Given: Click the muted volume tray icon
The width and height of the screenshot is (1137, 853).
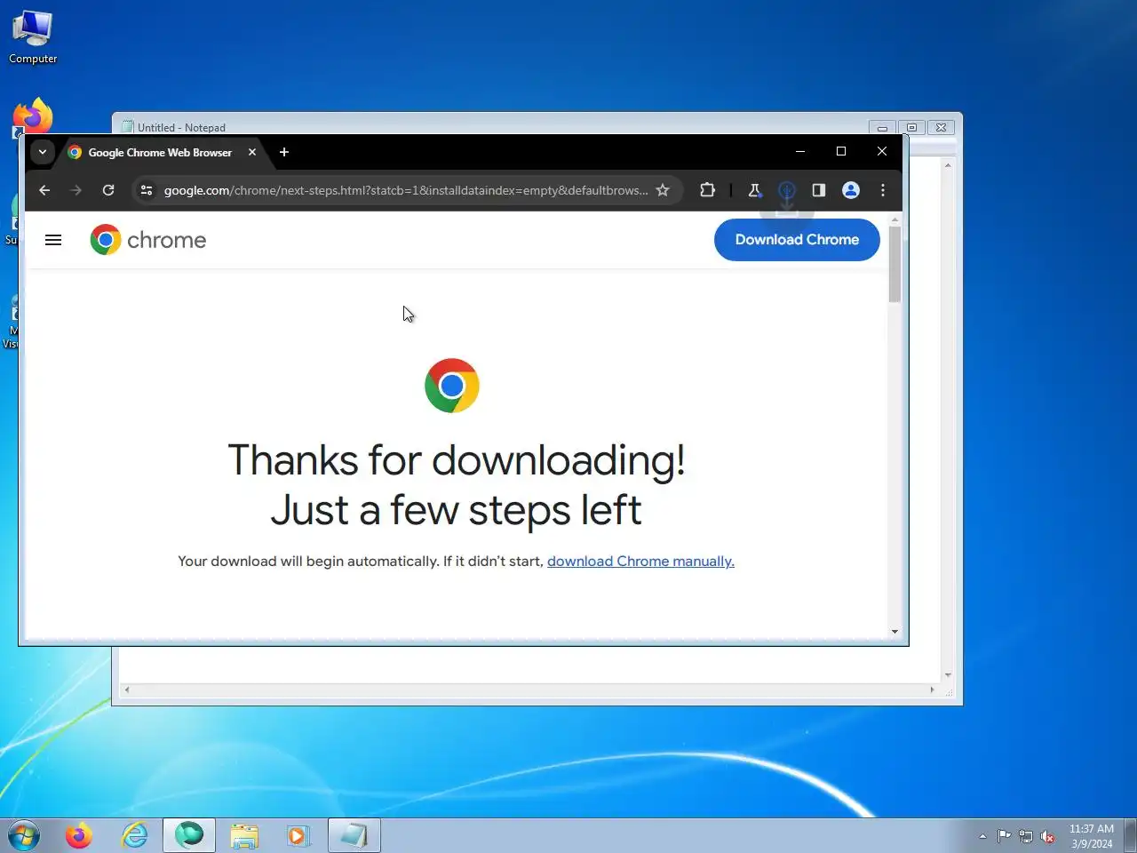Looking at the screenshot, I should (x=1048, y=836).
